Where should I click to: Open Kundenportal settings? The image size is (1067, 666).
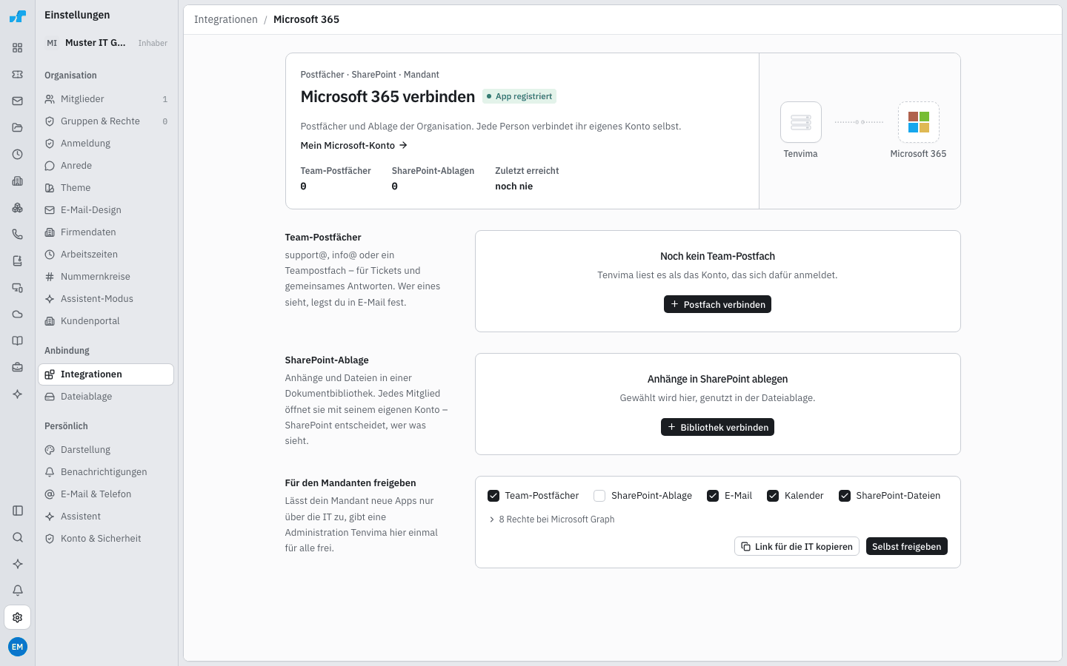pos(106,321)
